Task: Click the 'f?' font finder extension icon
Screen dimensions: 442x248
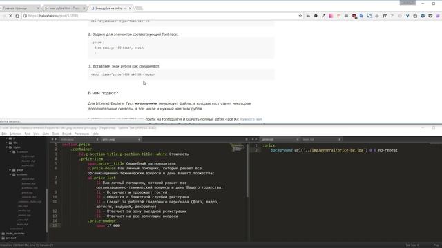Action: click(385, 16)
